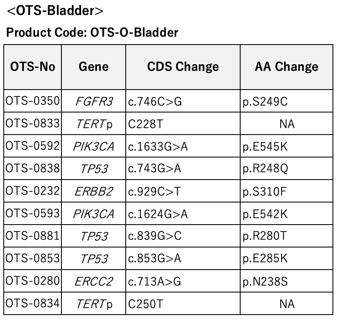Click the OTS-No column header
Image resolution: width=340 pixels, height=320 pixels.
pyautogui.click(x=33, y=67)
